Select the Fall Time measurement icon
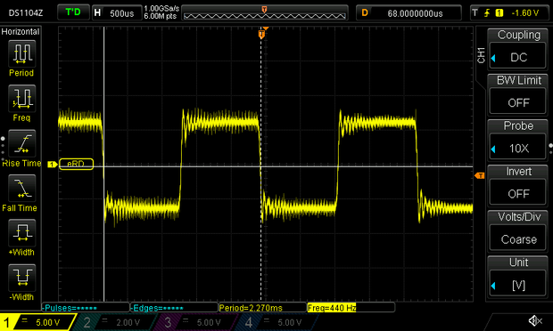The image size is (553, 331). 21,188
